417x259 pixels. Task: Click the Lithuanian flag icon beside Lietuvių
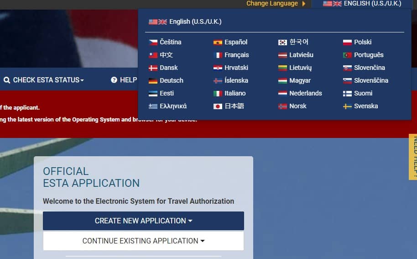tap(282, 68)
